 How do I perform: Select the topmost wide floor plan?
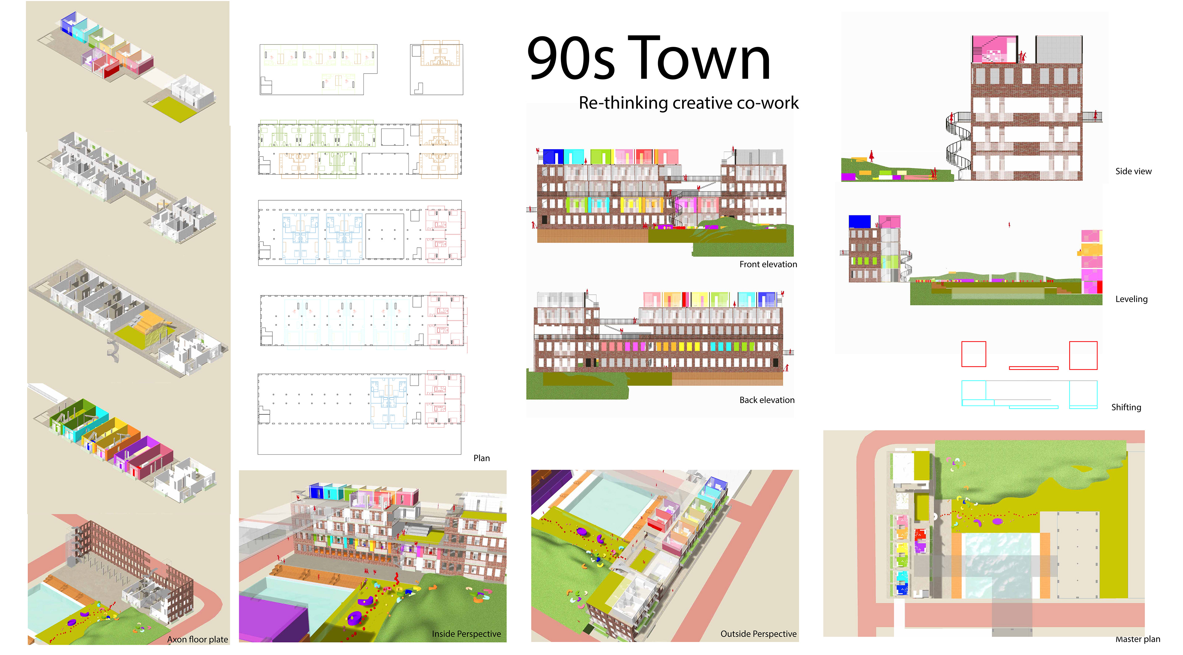click(318, 69)
